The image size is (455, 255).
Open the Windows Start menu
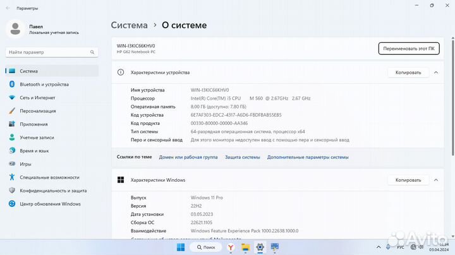(x=181, y=247)
